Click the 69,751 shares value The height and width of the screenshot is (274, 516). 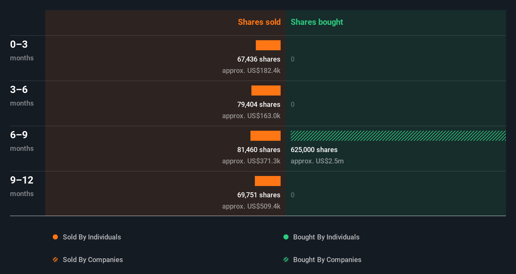point(259,195)
